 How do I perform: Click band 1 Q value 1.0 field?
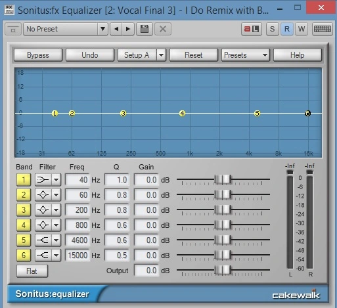coord(117,180)
